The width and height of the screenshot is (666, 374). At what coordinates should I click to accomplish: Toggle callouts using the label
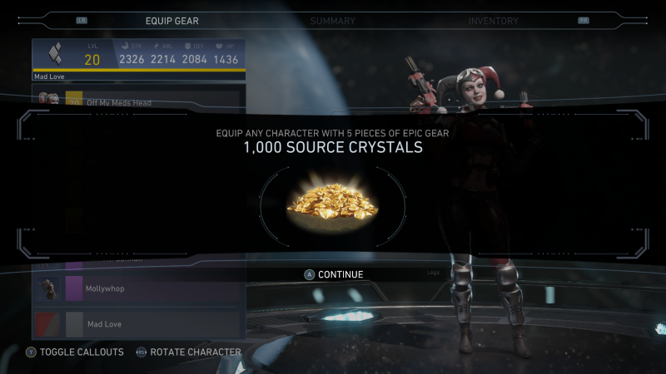(x=82, y=352)
